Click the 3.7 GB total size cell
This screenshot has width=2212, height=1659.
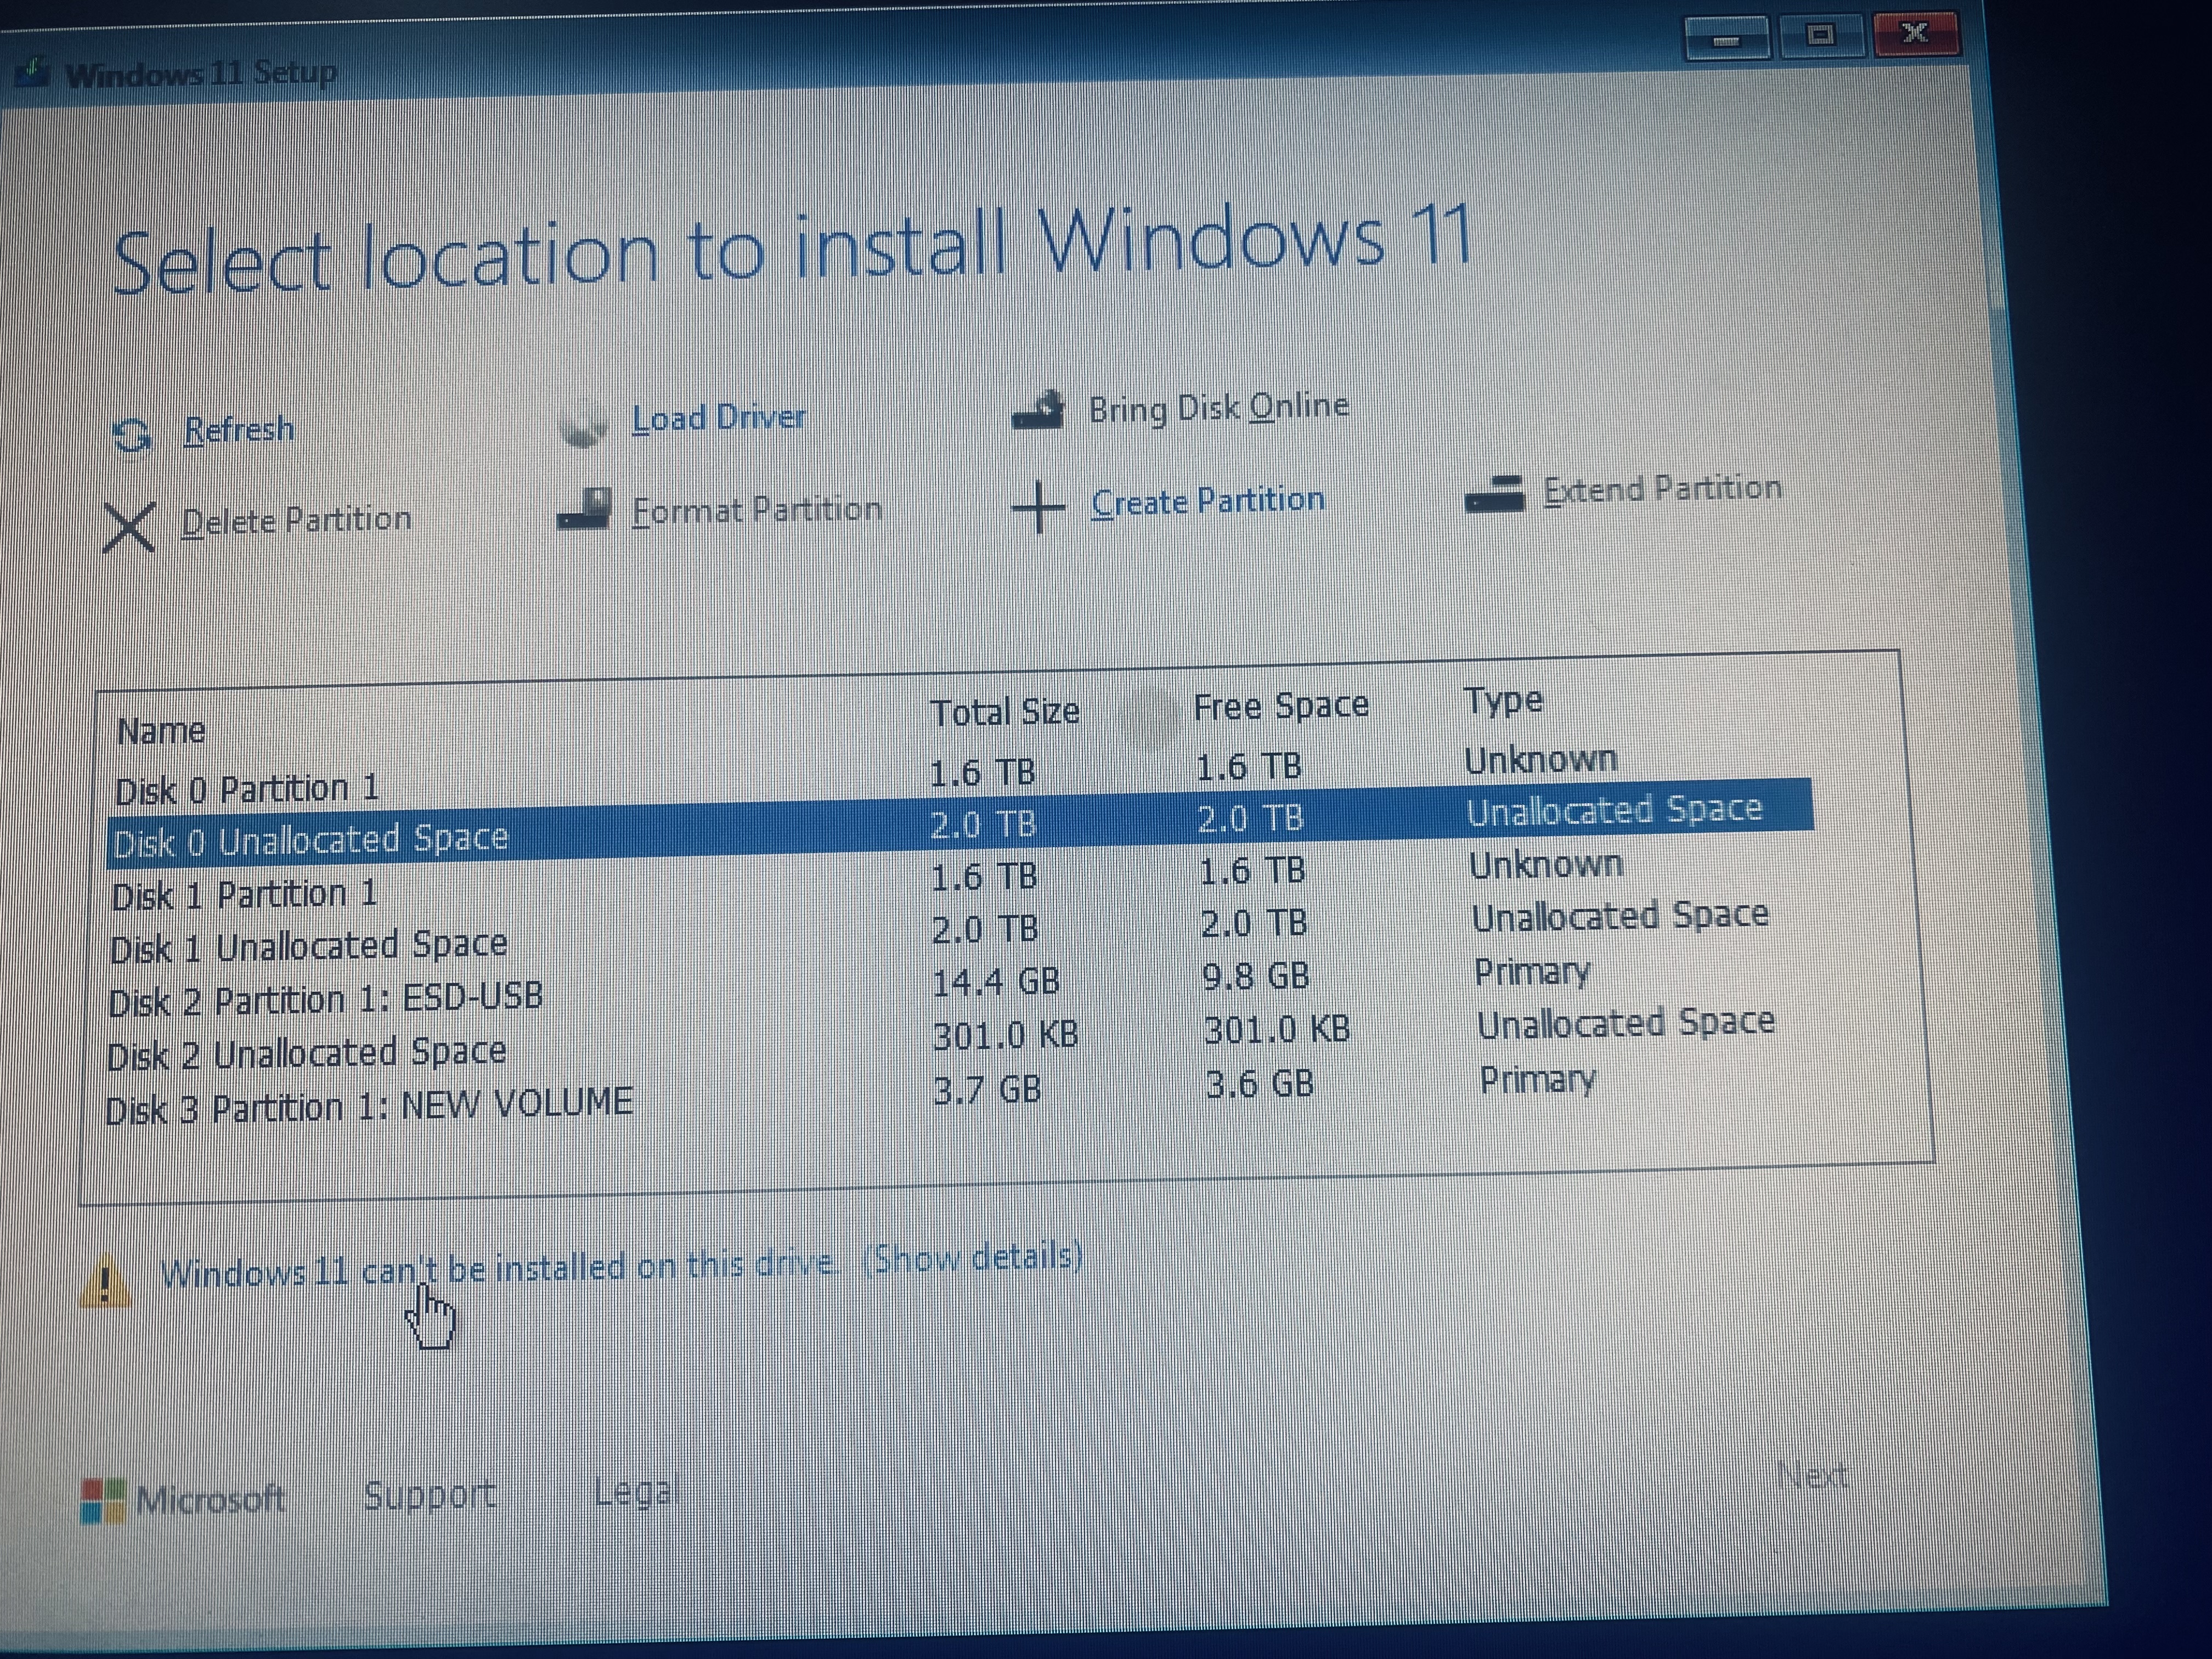pyautogui.click(x=986, y=1089)
